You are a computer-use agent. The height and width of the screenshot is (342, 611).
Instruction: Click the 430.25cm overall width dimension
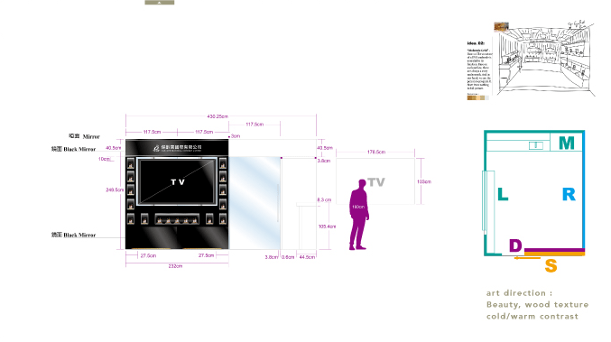tap(218, 116)
